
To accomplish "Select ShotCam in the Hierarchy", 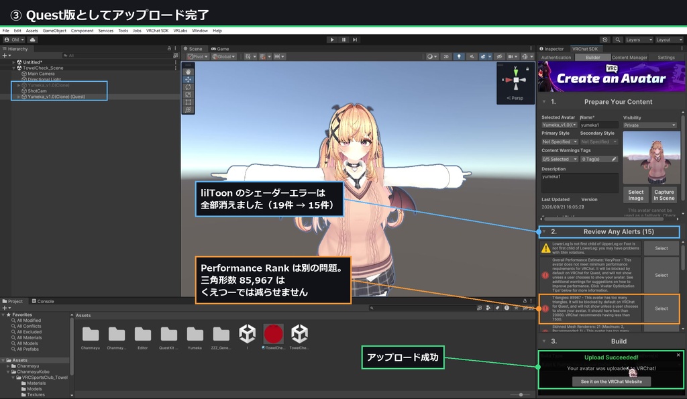I will tap(37, 91).
